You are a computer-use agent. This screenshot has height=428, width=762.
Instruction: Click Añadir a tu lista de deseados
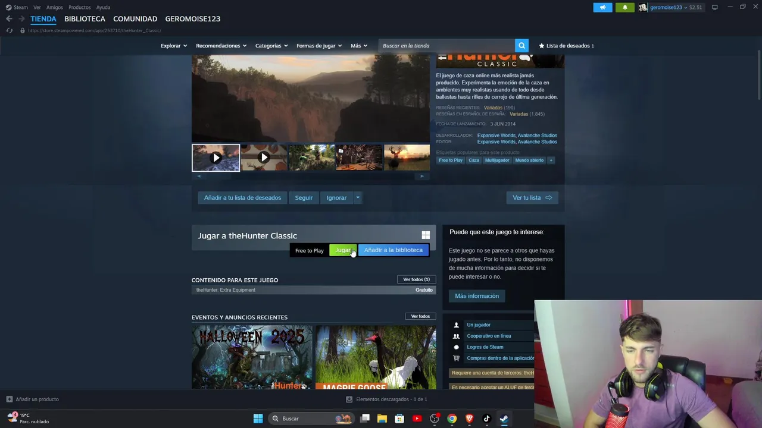point(242,197)
